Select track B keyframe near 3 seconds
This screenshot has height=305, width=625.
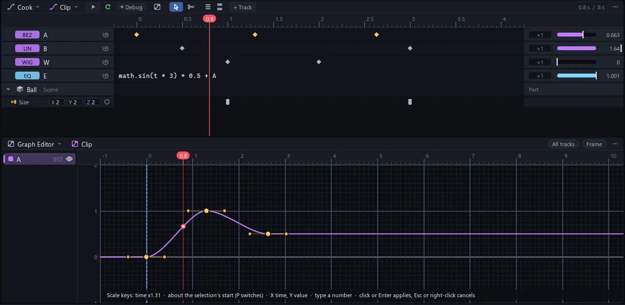410,48
